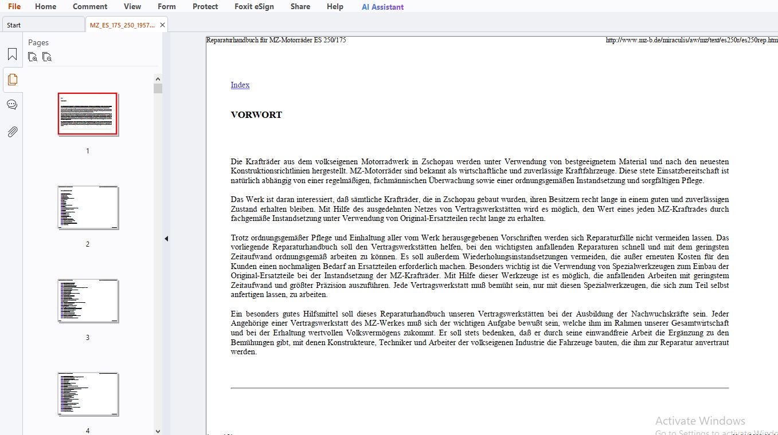Image resolution: width=778 pixels, height=435 pixels.
Task: Click the VORWORT heading text
Action: pyautogui.click(x=256, y=114)
